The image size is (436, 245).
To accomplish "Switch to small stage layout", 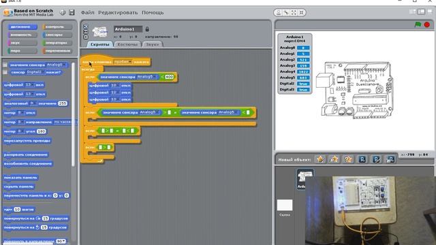I will point(413,12).
